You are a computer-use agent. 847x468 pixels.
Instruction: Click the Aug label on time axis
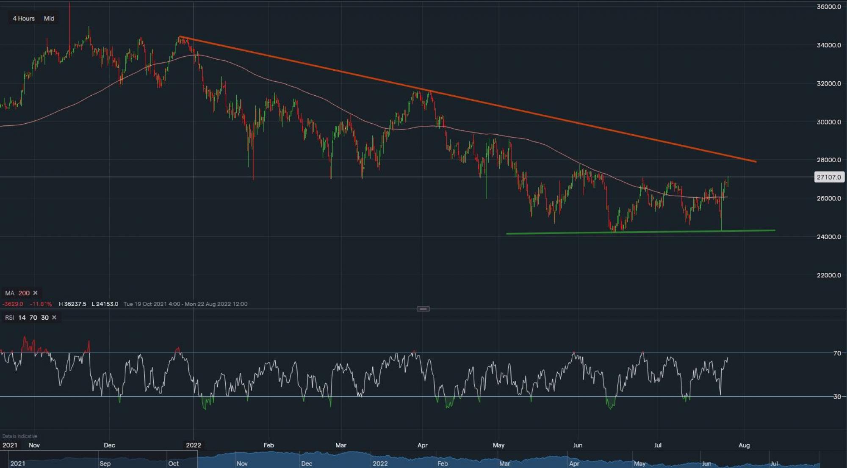[744, 445]
